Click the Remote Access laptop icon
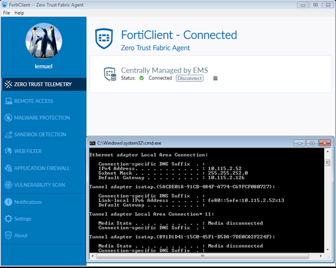Screen dimensions: 336x268 click(x=9, y=101)
